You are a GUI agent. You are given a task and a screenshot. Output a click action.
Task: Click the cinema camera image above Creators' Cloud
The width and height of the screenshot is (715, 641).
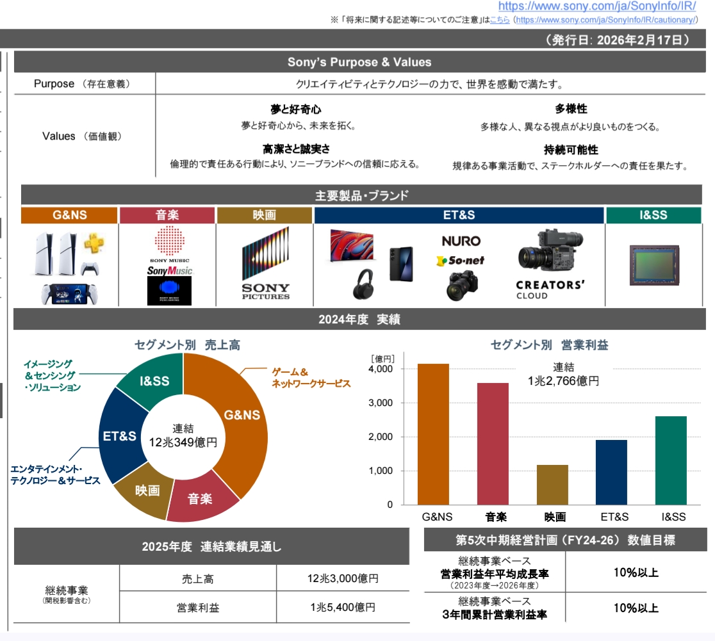tap(548, 250)
